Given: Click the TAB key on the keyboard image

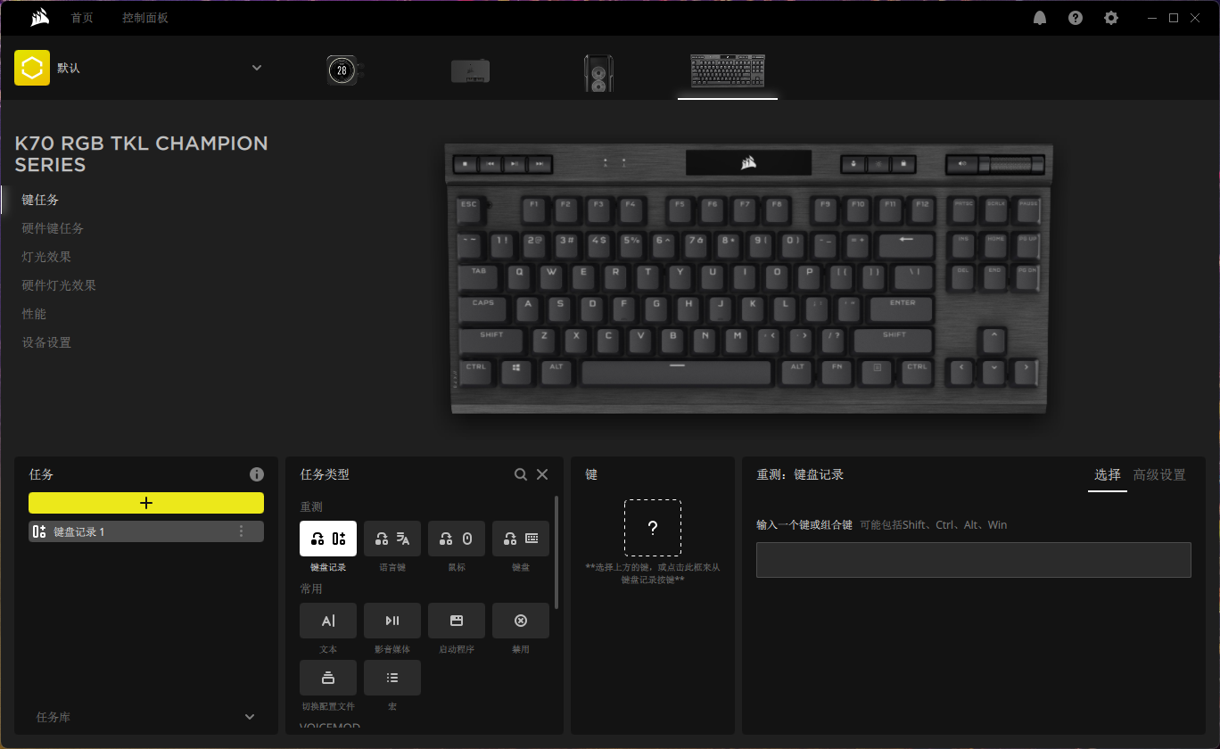Looking at the screenshot, I should pyautogui.click(x=479, y=276).
